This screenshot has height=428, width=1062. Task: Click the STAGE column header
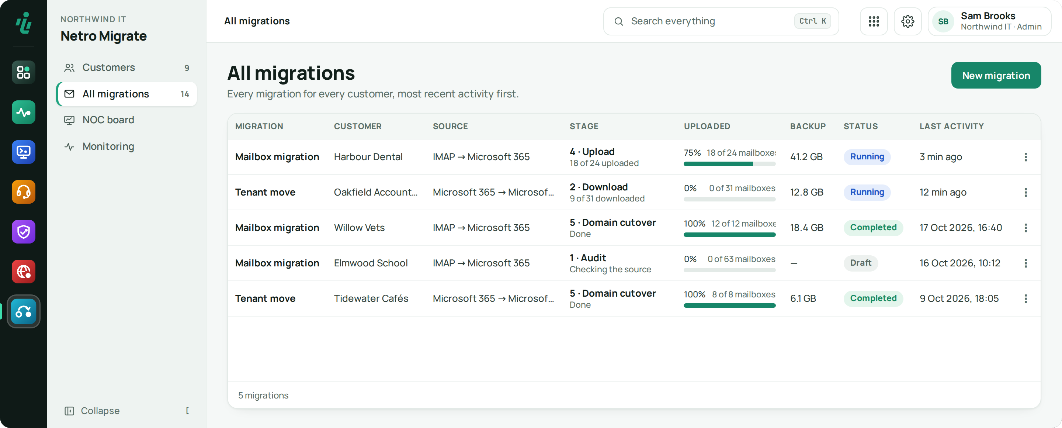[584, 127]
